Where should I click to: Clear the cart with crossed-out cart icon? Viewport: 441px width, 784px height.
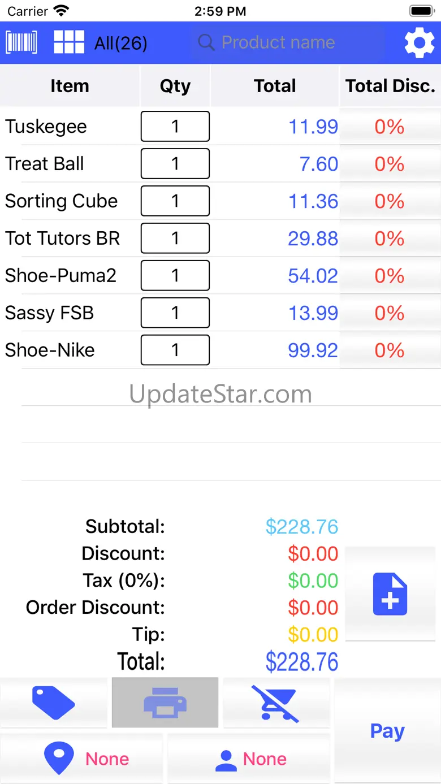tap(276, 703)
